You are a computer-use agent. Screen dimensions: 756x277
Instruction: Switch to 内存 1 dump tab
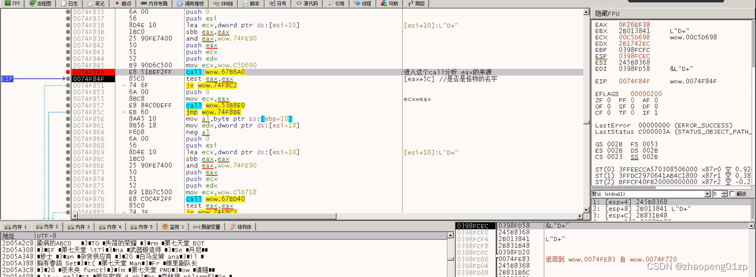15,227
